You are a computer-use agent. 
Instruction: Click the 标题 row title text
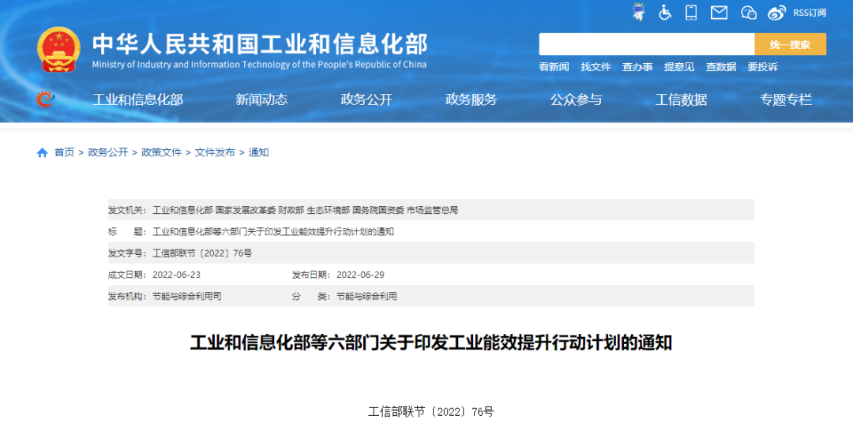pyautogui.click(x=273, y=231)
